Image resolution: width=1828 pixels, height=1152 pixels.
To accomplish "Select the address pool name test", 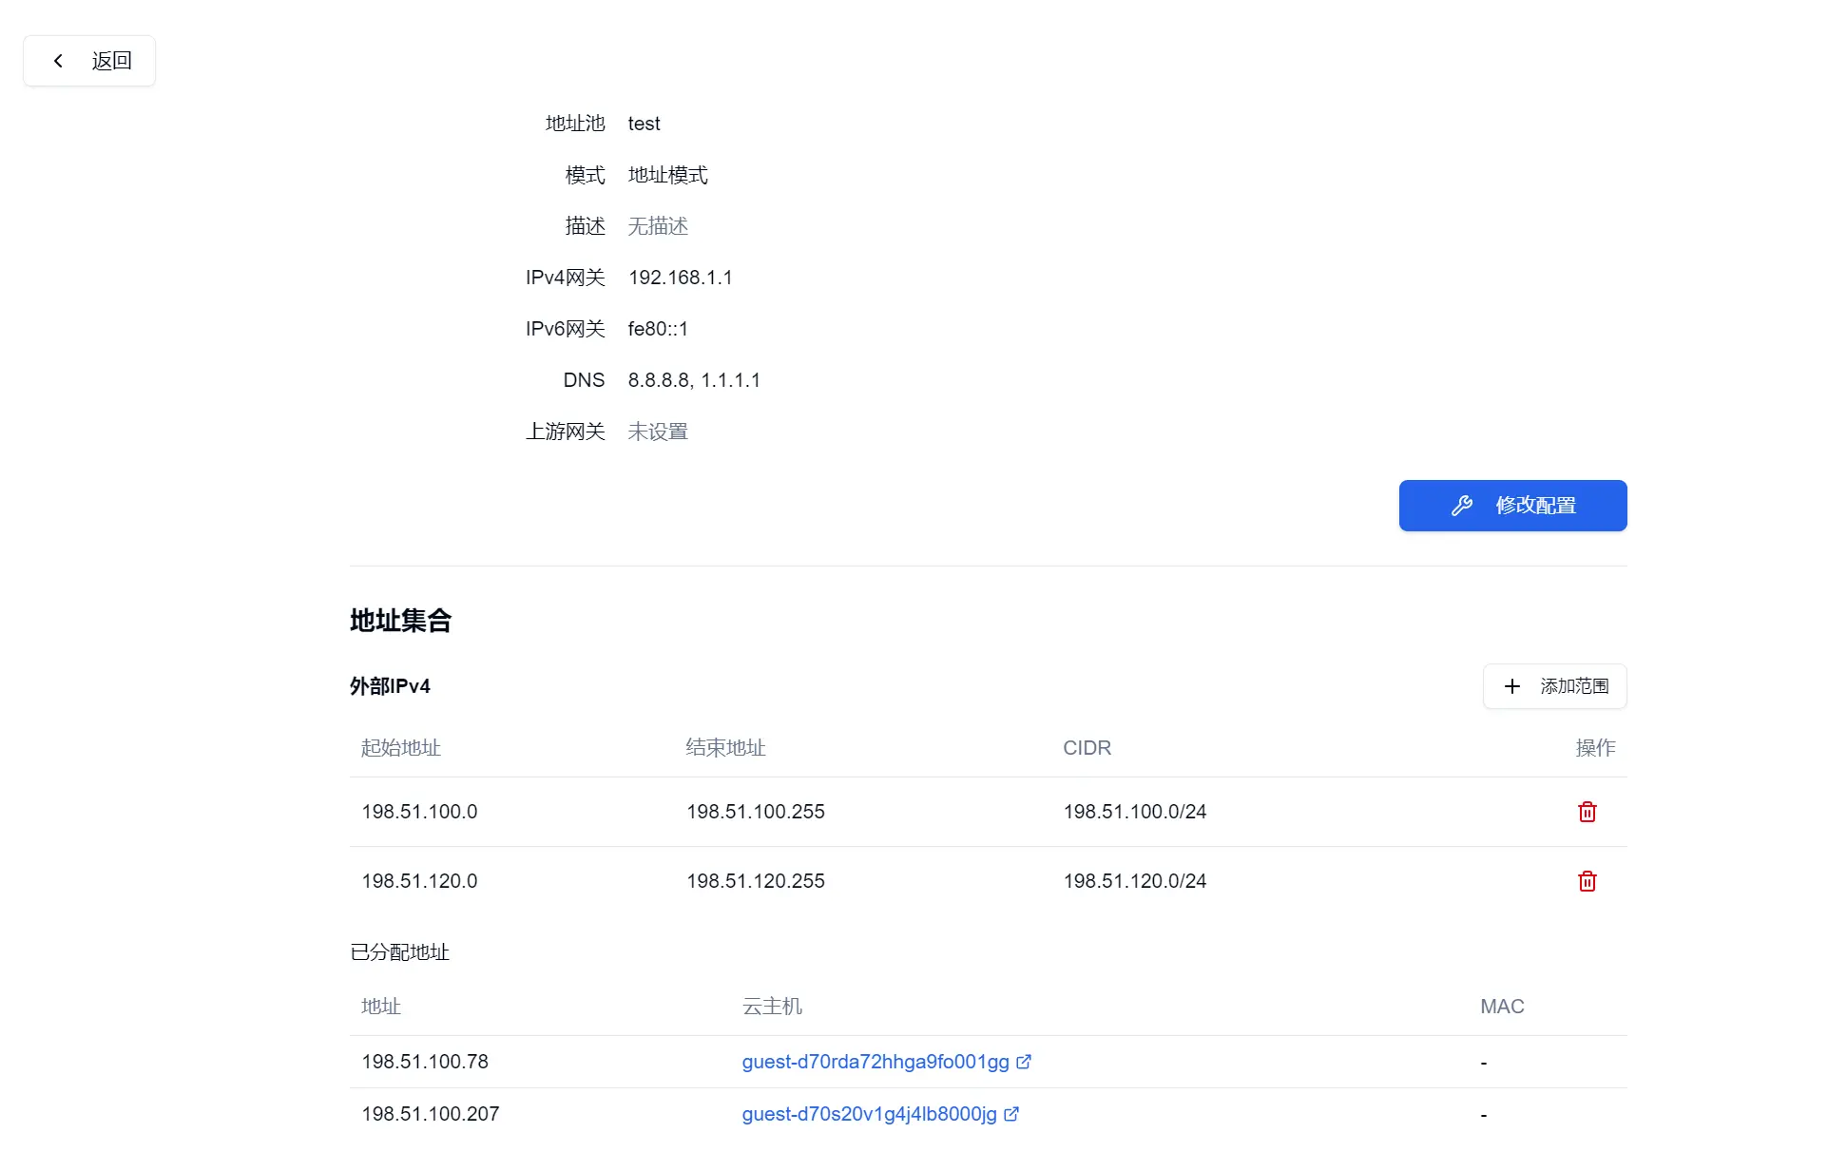I will pos(643,123).
